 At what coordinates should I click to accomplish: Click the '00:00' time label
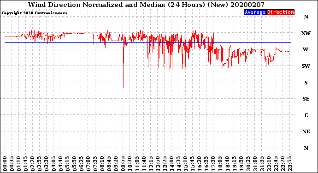pos(5,164)
